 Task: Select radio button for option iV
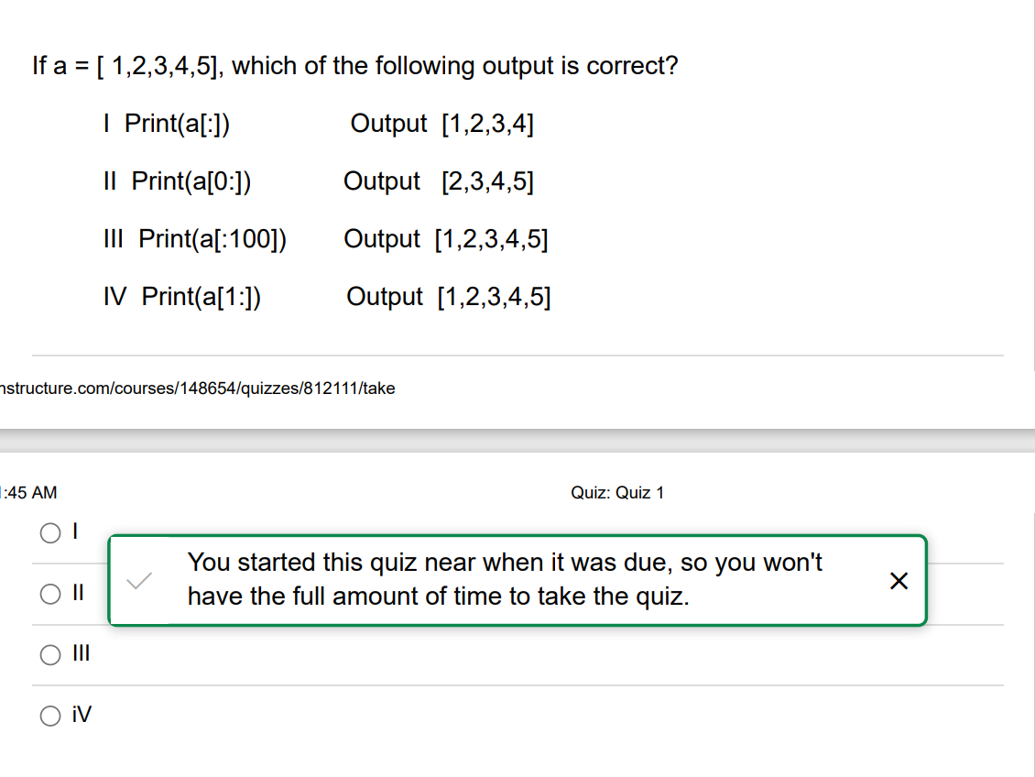pyautogui.click(x=50, y=716)
